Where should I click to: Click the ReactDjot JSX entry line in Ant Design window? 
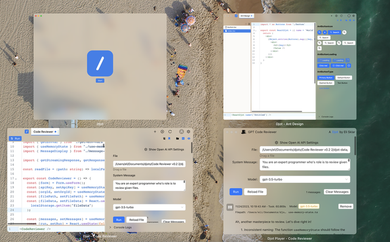tap(269, 115)
